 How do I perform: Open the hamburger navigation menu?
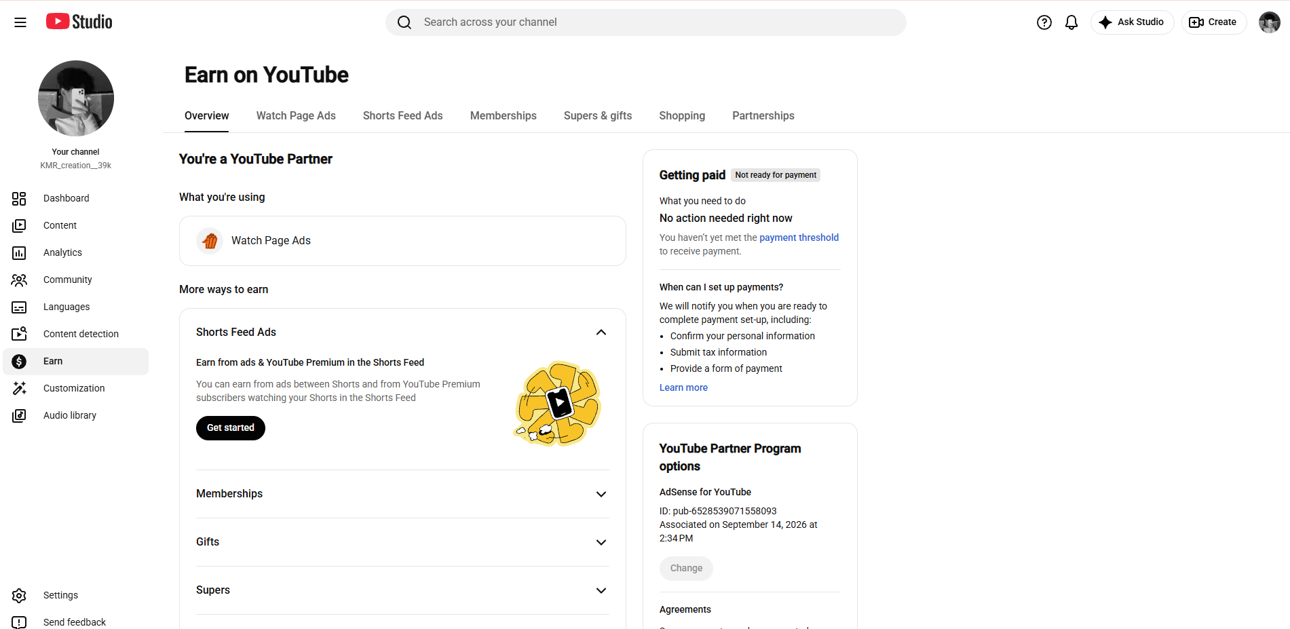coord(20,22)
